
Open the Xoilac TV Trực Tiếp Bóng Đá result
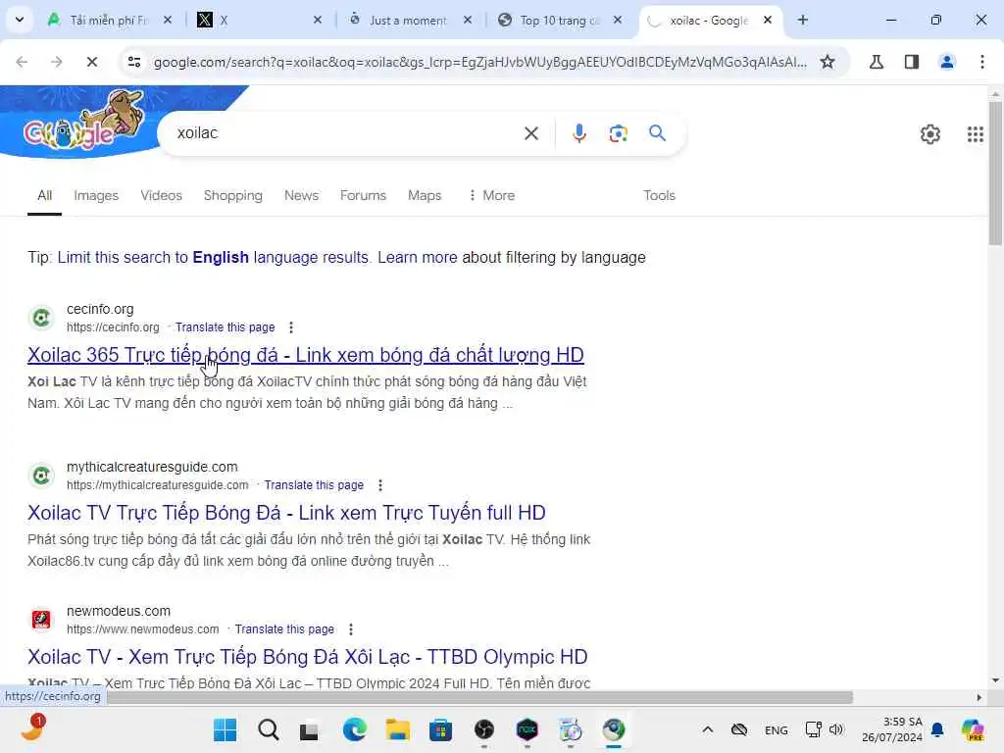click(286, 513)
